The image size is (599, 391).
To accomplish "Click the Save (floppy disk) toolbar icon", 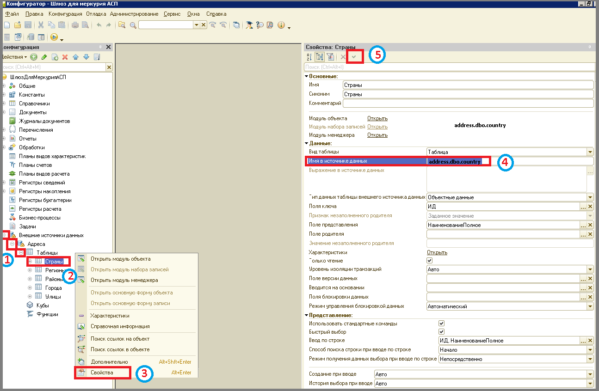I will (28, 25).
